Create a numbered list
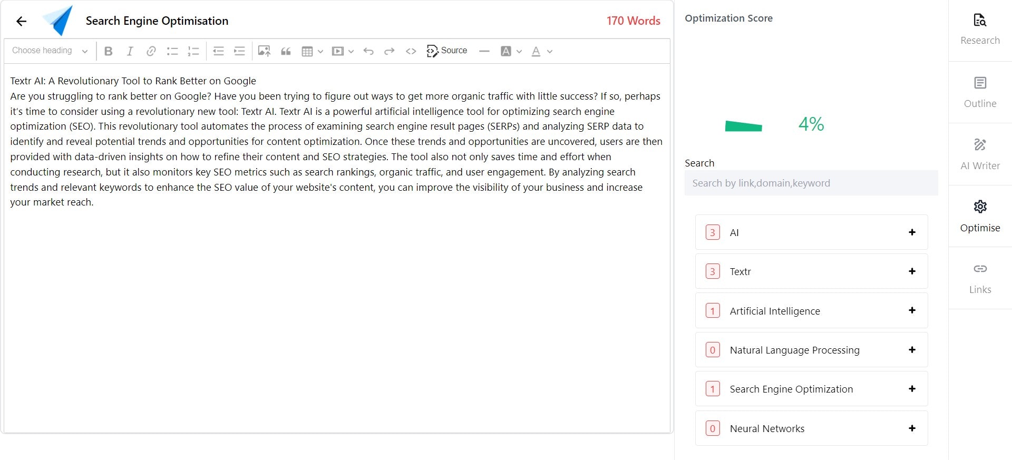Screen dimensions: 1012x460 [x=193, y=51]
